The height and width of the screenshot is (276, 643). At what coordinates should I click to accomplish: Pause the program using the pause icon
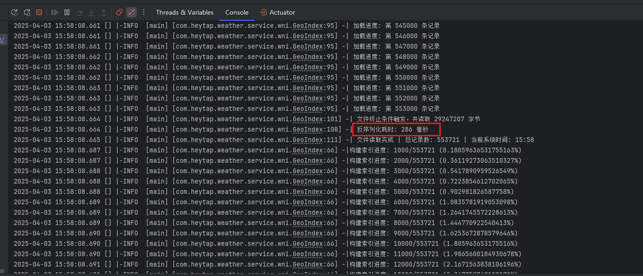click(x=67, y=12)
